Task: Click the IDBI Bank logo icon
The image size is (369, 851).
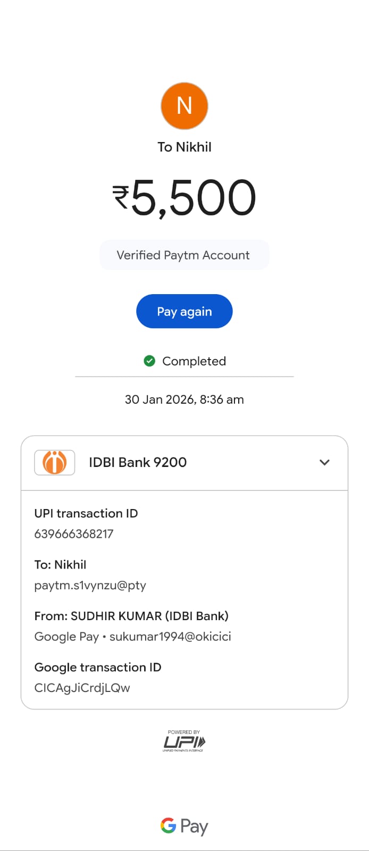Action: pyautogui.click(x=54, y=462)
